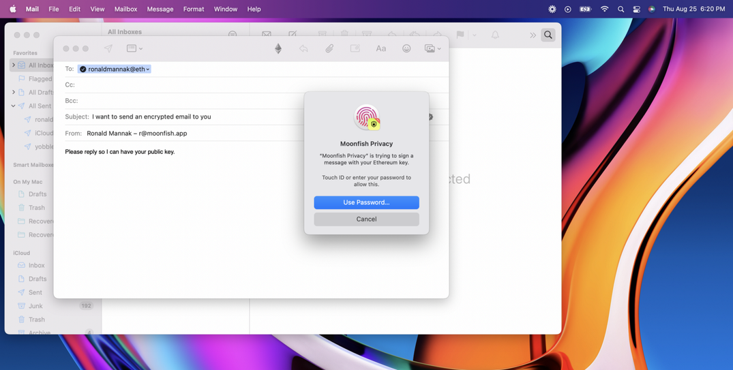Click the Ethereum sign icon in compose toolbar
Image resolution: width=733 pixels, height=370 pixels.
[278, 48]
